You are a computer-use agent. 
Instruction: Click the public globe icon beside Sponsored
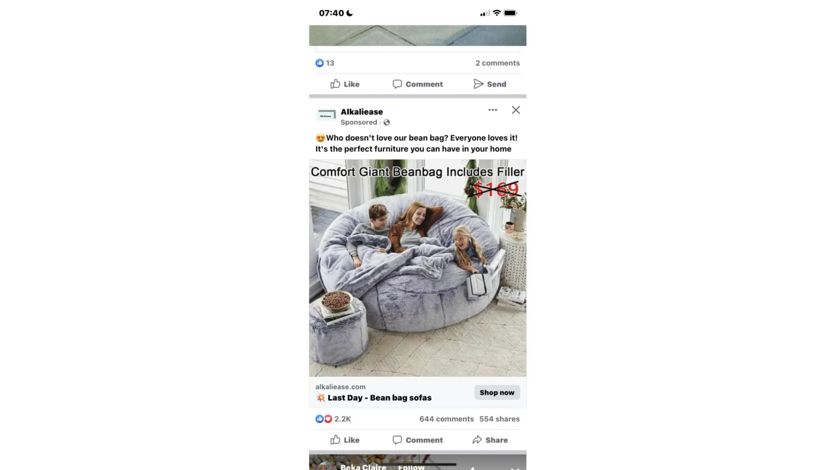tap(386, 122)
